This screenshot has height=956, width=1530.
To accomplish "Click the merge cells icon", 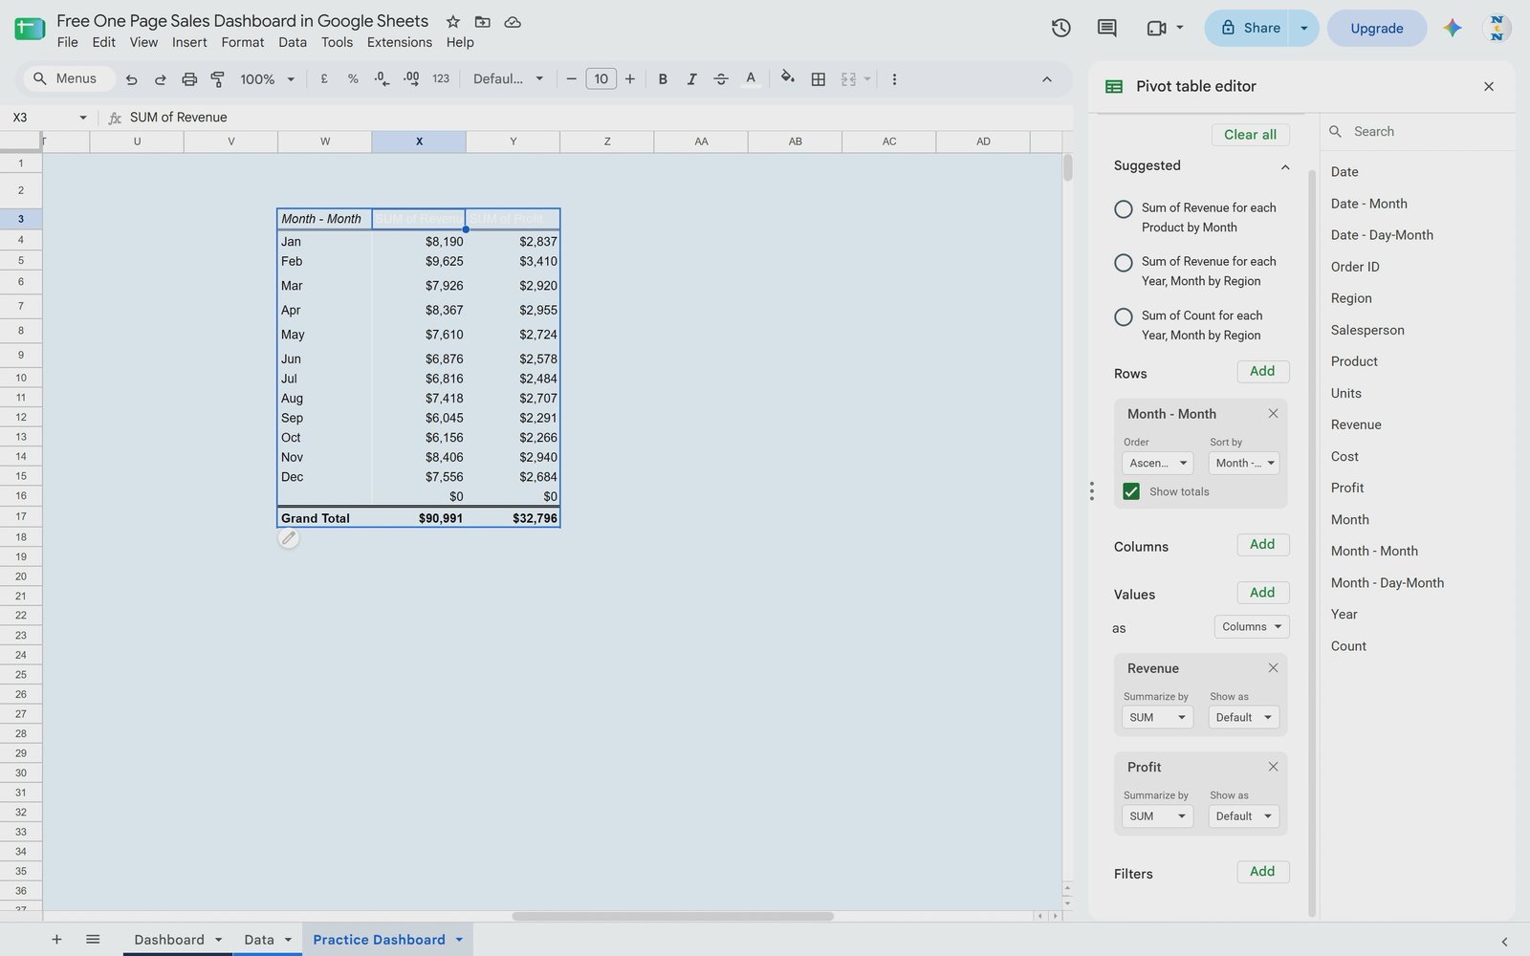I will pyautogui.click(x=848, y=79).
